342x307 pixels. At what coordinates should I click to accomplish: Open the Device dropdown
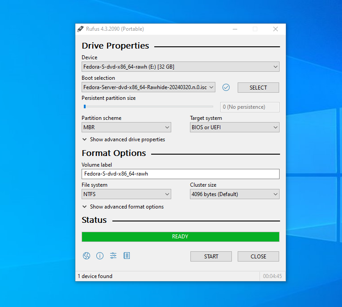181,67
